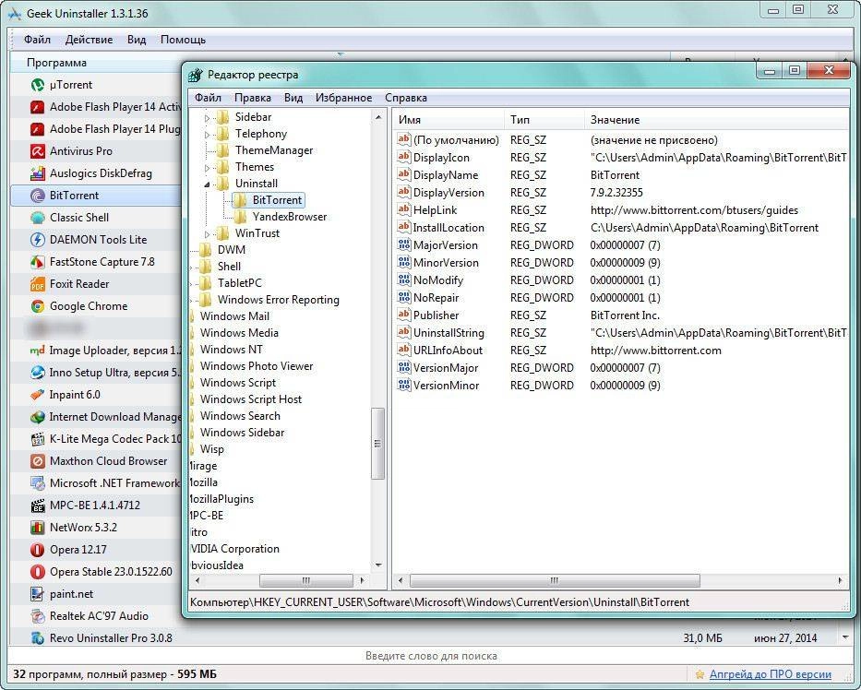Viewport: 861px width, 690px height.
Task: Click K-Lite Mega Codec Pack icon
Action: [x=37, y=438]
